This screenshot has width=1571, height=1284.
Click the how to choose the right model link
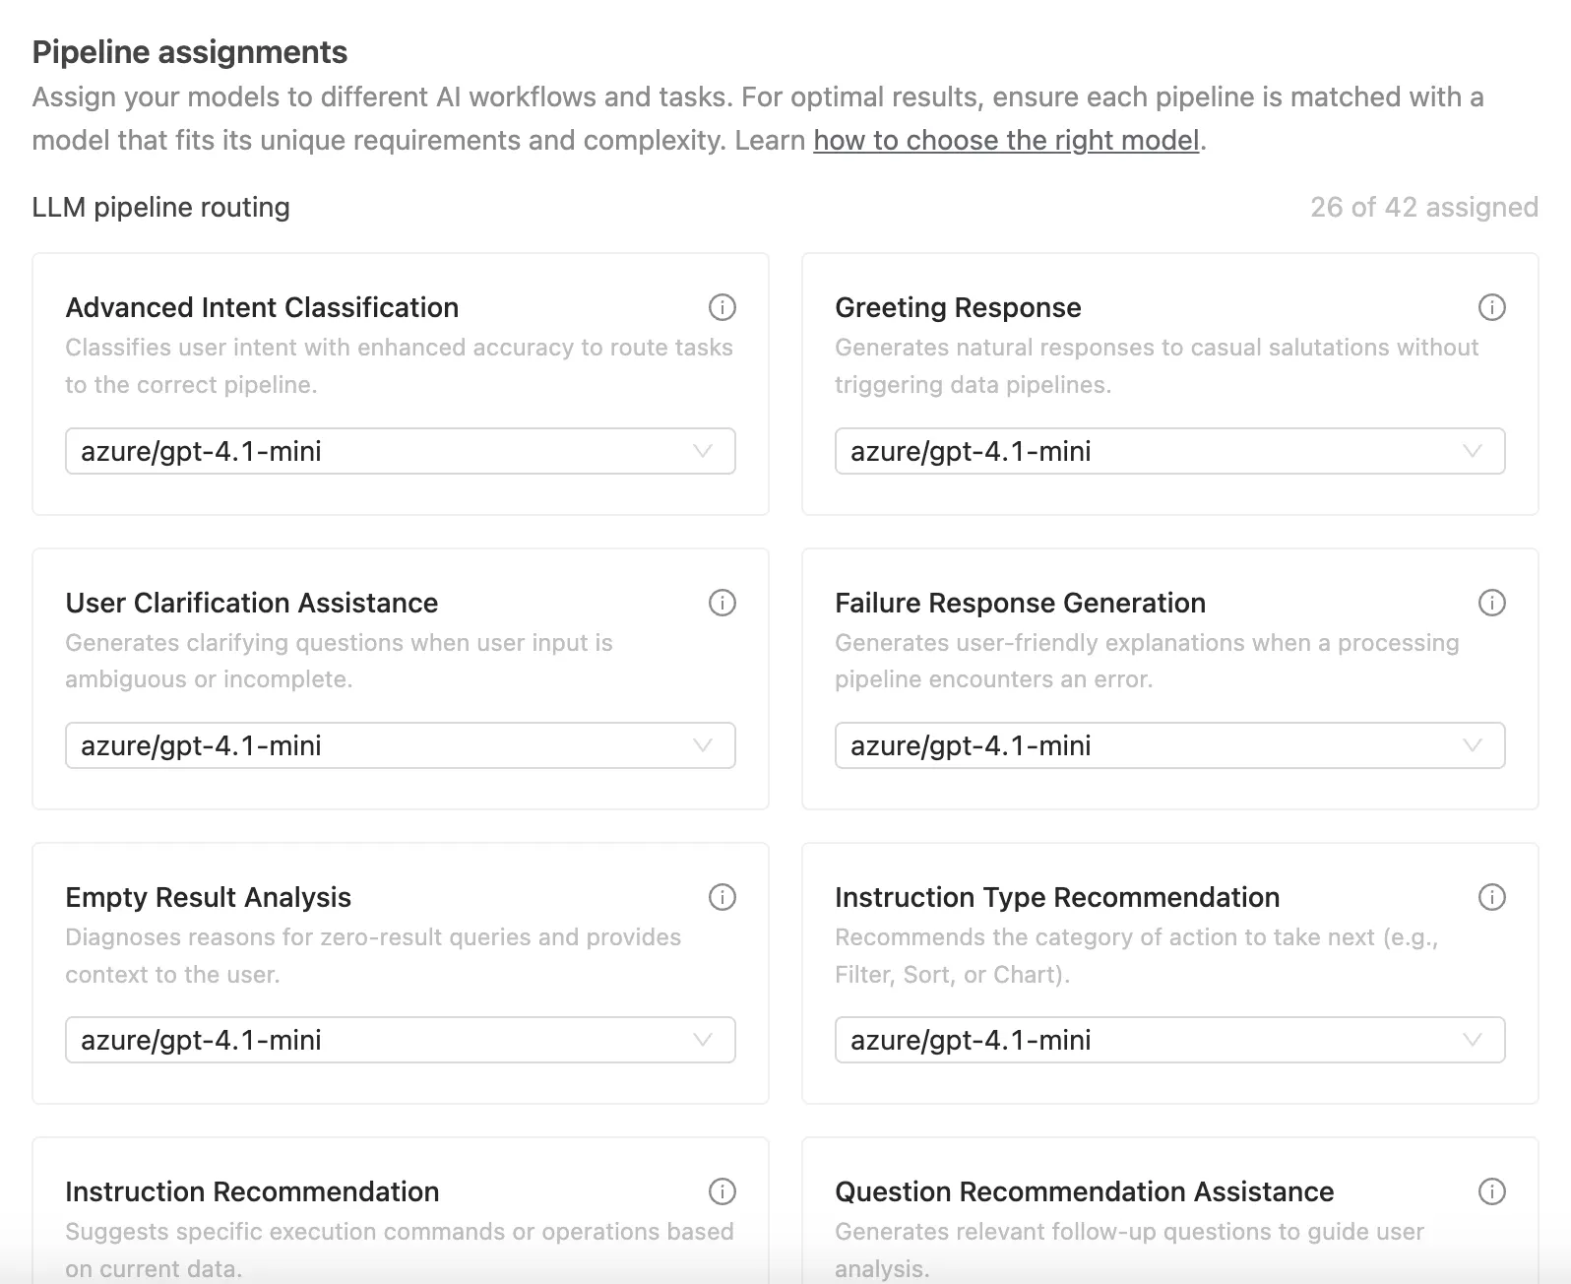coord(1006,141)
